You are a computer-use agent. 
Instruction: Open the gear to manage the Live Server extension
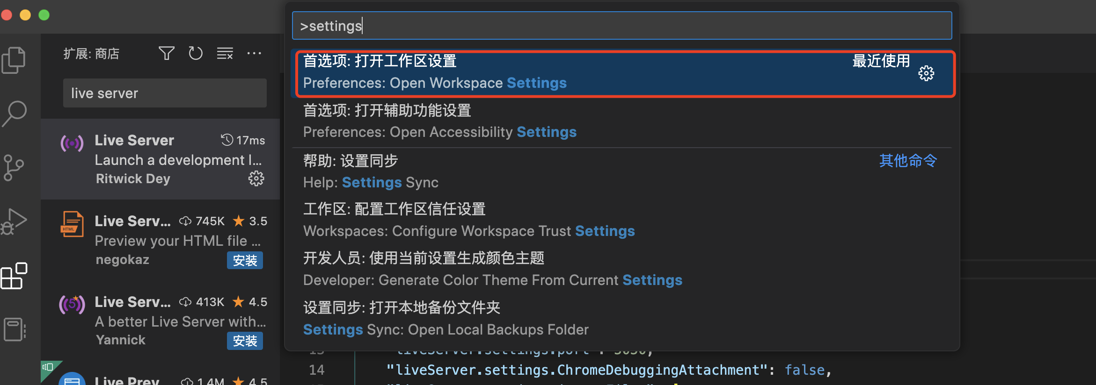coord(256,178)
